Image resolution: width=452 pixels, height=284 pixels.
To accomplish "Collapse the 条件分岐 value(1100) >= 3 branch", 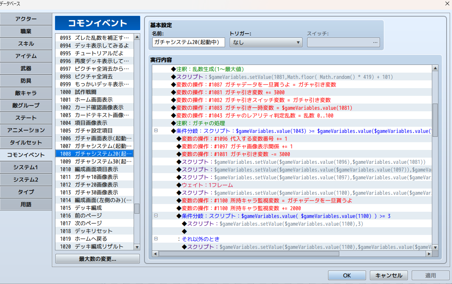I will (156, 215).
